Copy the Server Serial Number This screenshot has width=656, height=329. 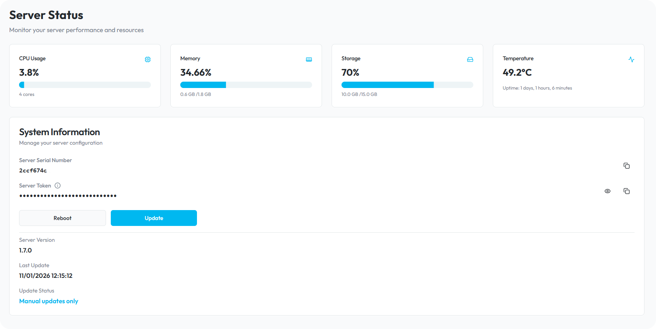point(627,166)
